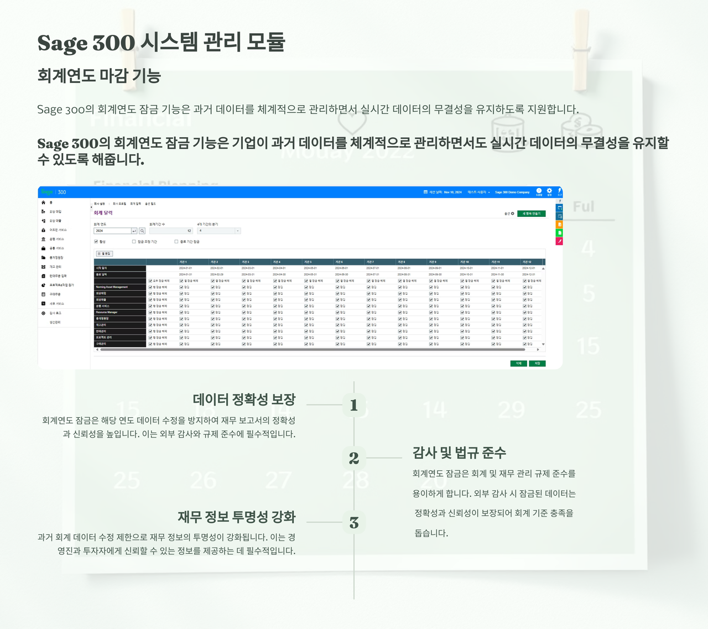Click the session date calendar icon

click(425, 192)
